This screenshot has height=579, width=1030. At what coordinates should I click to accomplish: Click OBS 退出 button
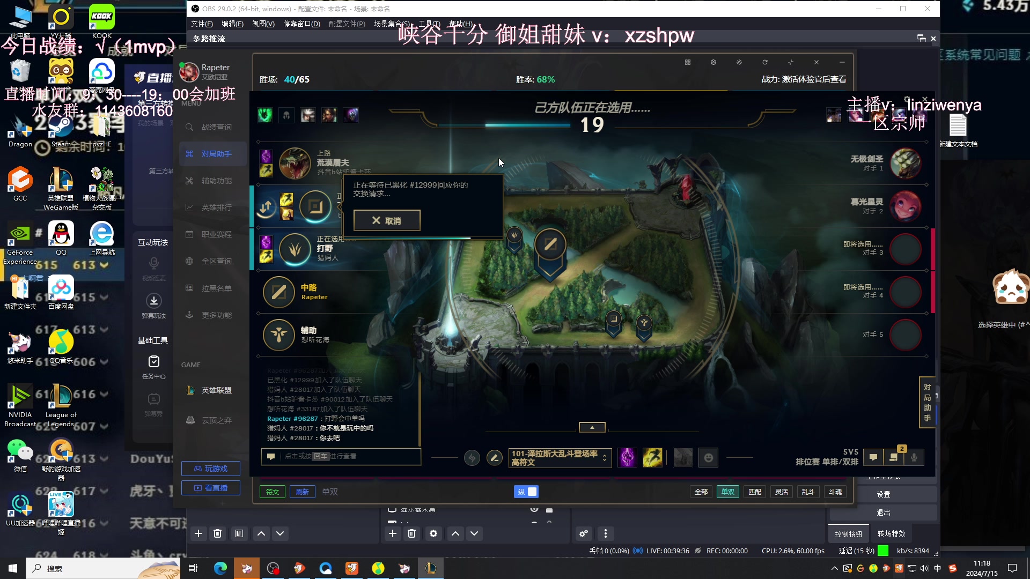tap(884, 513)
